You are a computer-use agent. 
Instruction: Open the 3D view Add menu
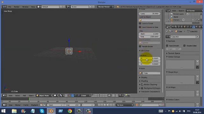pos(24,96)
